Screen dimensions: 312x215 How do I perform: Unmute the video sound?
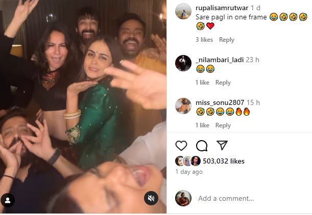coord(151,198)
